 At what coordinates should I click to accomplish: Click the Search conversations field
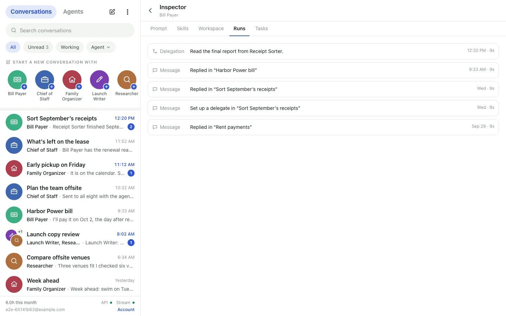coord(70,30)
